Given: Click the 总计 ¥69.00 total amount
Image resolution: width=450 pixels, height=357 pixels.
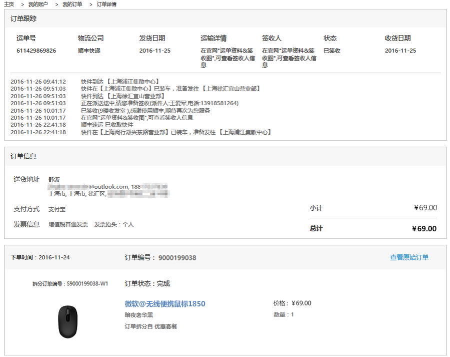Looking at the screenshot, I should [424, 229].
